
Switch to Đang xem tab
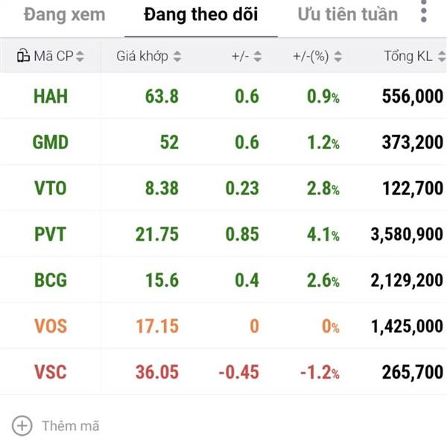coord(65,14)
